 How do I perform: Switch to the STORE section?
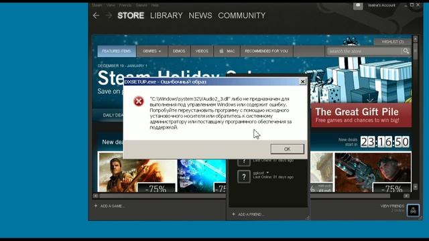click(131, 15)
